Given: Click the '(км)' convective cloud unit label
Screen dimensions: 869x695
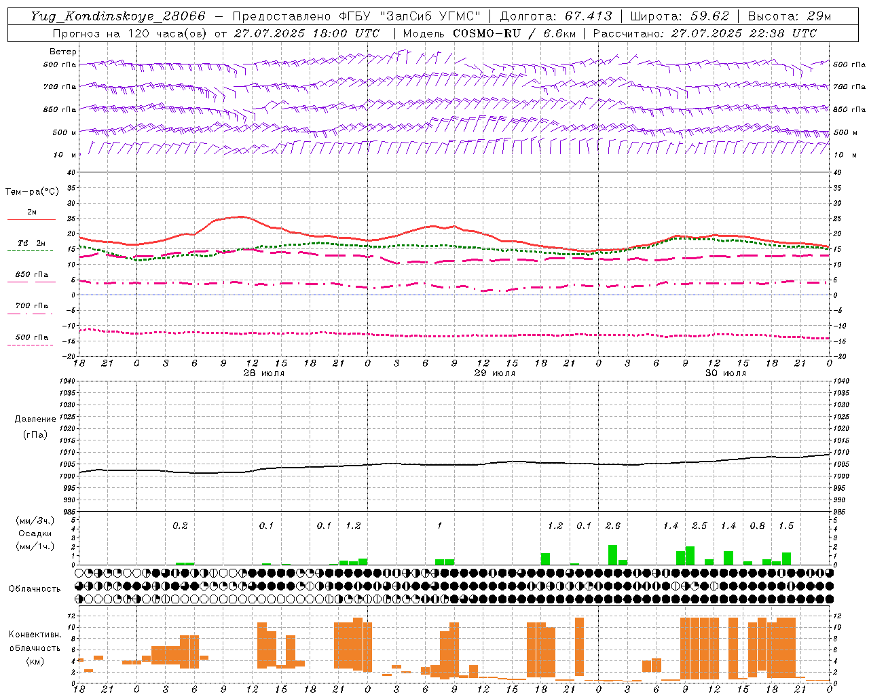Looking at the screenshot, I should click(35, 661).
